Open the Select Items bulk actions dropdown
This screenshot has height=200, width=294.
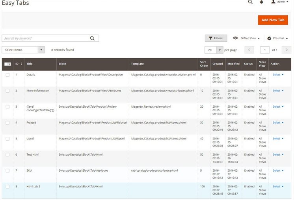23,50
